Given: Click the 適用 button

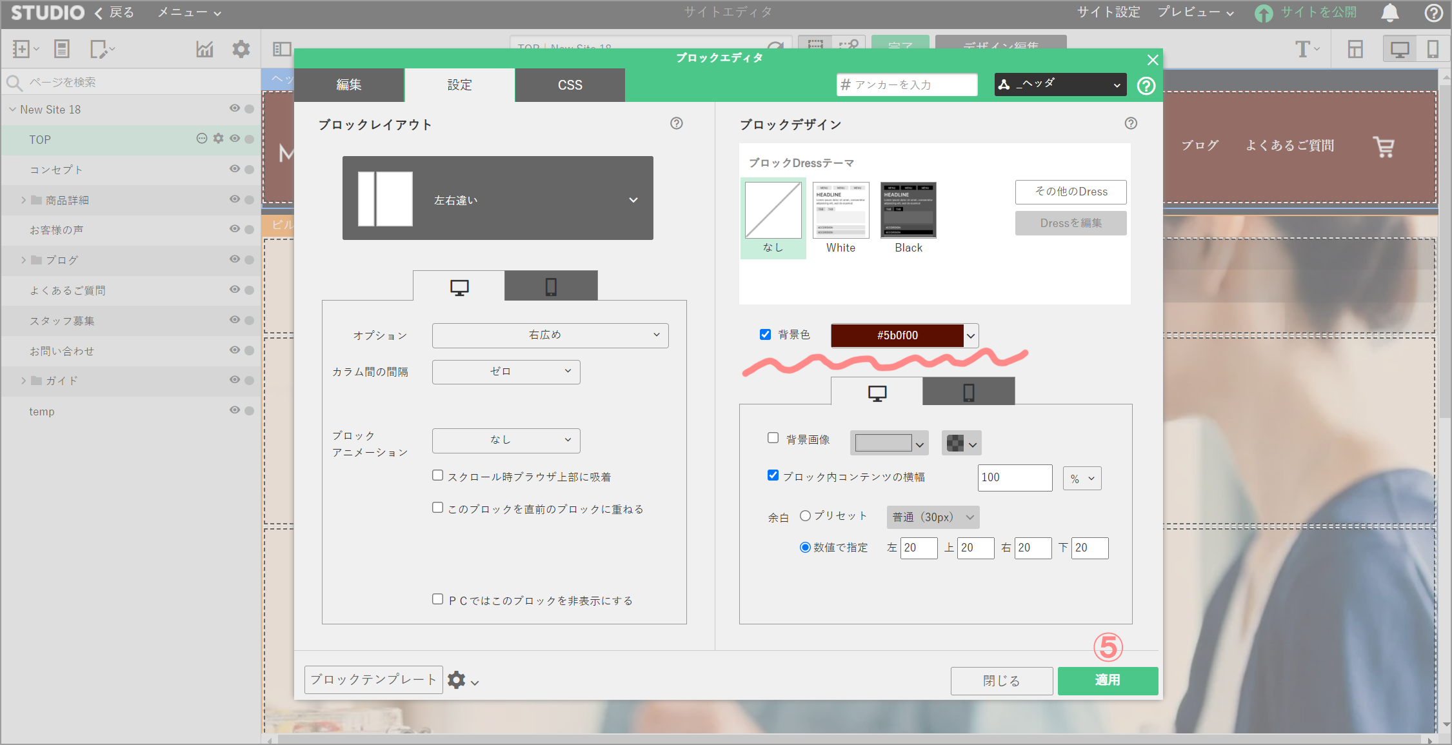Looking at the screenshot, I should pyautogui.click(x=1107, y=680).
